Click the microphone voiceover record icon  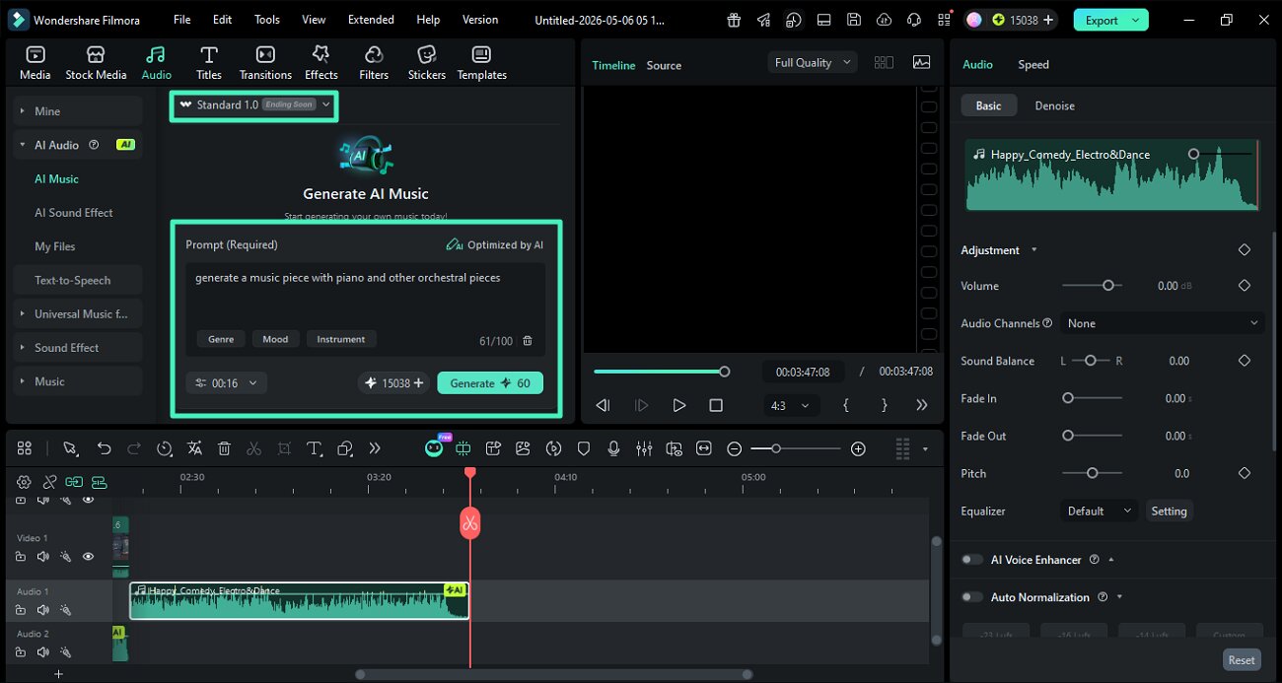coord(613,448)
